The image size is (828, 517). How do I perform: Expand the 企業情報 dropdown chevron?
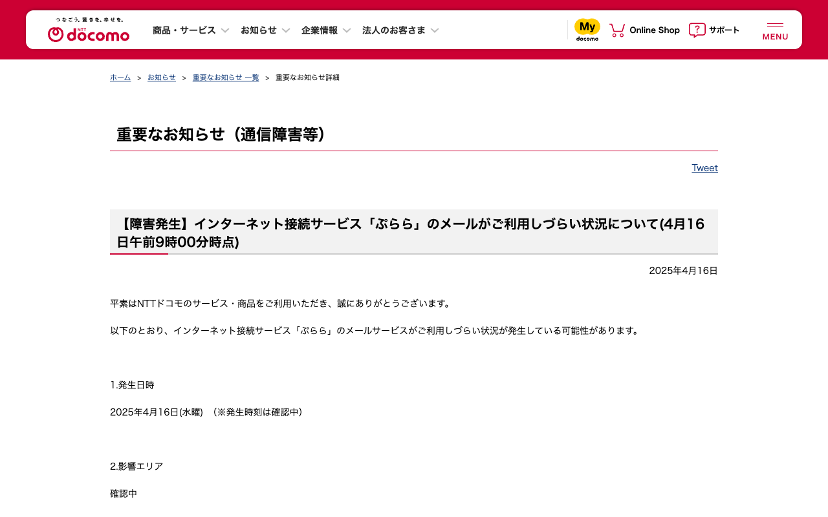pyautogui.click(x=347, y=30)
